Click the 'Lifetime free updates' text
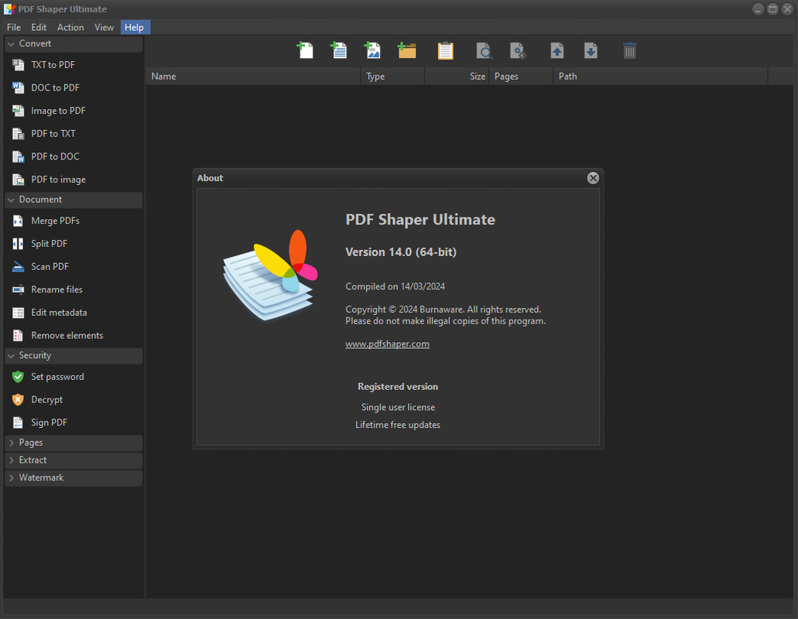This screenshot has width=798, height=619. pos(398,425)
